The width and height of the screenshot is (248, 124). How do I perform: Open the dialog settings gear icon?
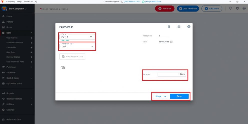pos(179,27)
